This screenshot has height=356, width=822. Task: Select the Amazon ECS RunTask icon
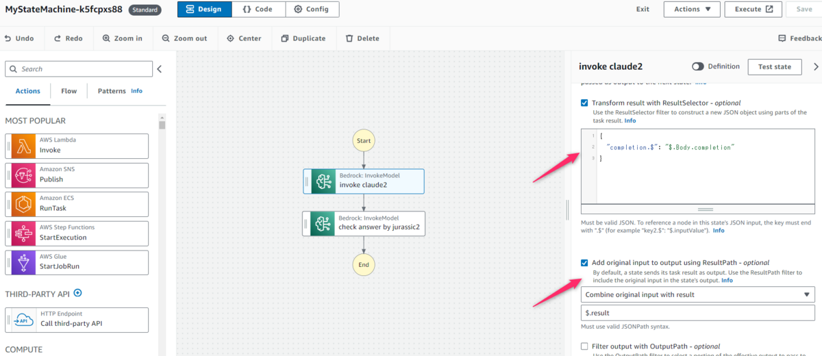(x=23, y=204)
